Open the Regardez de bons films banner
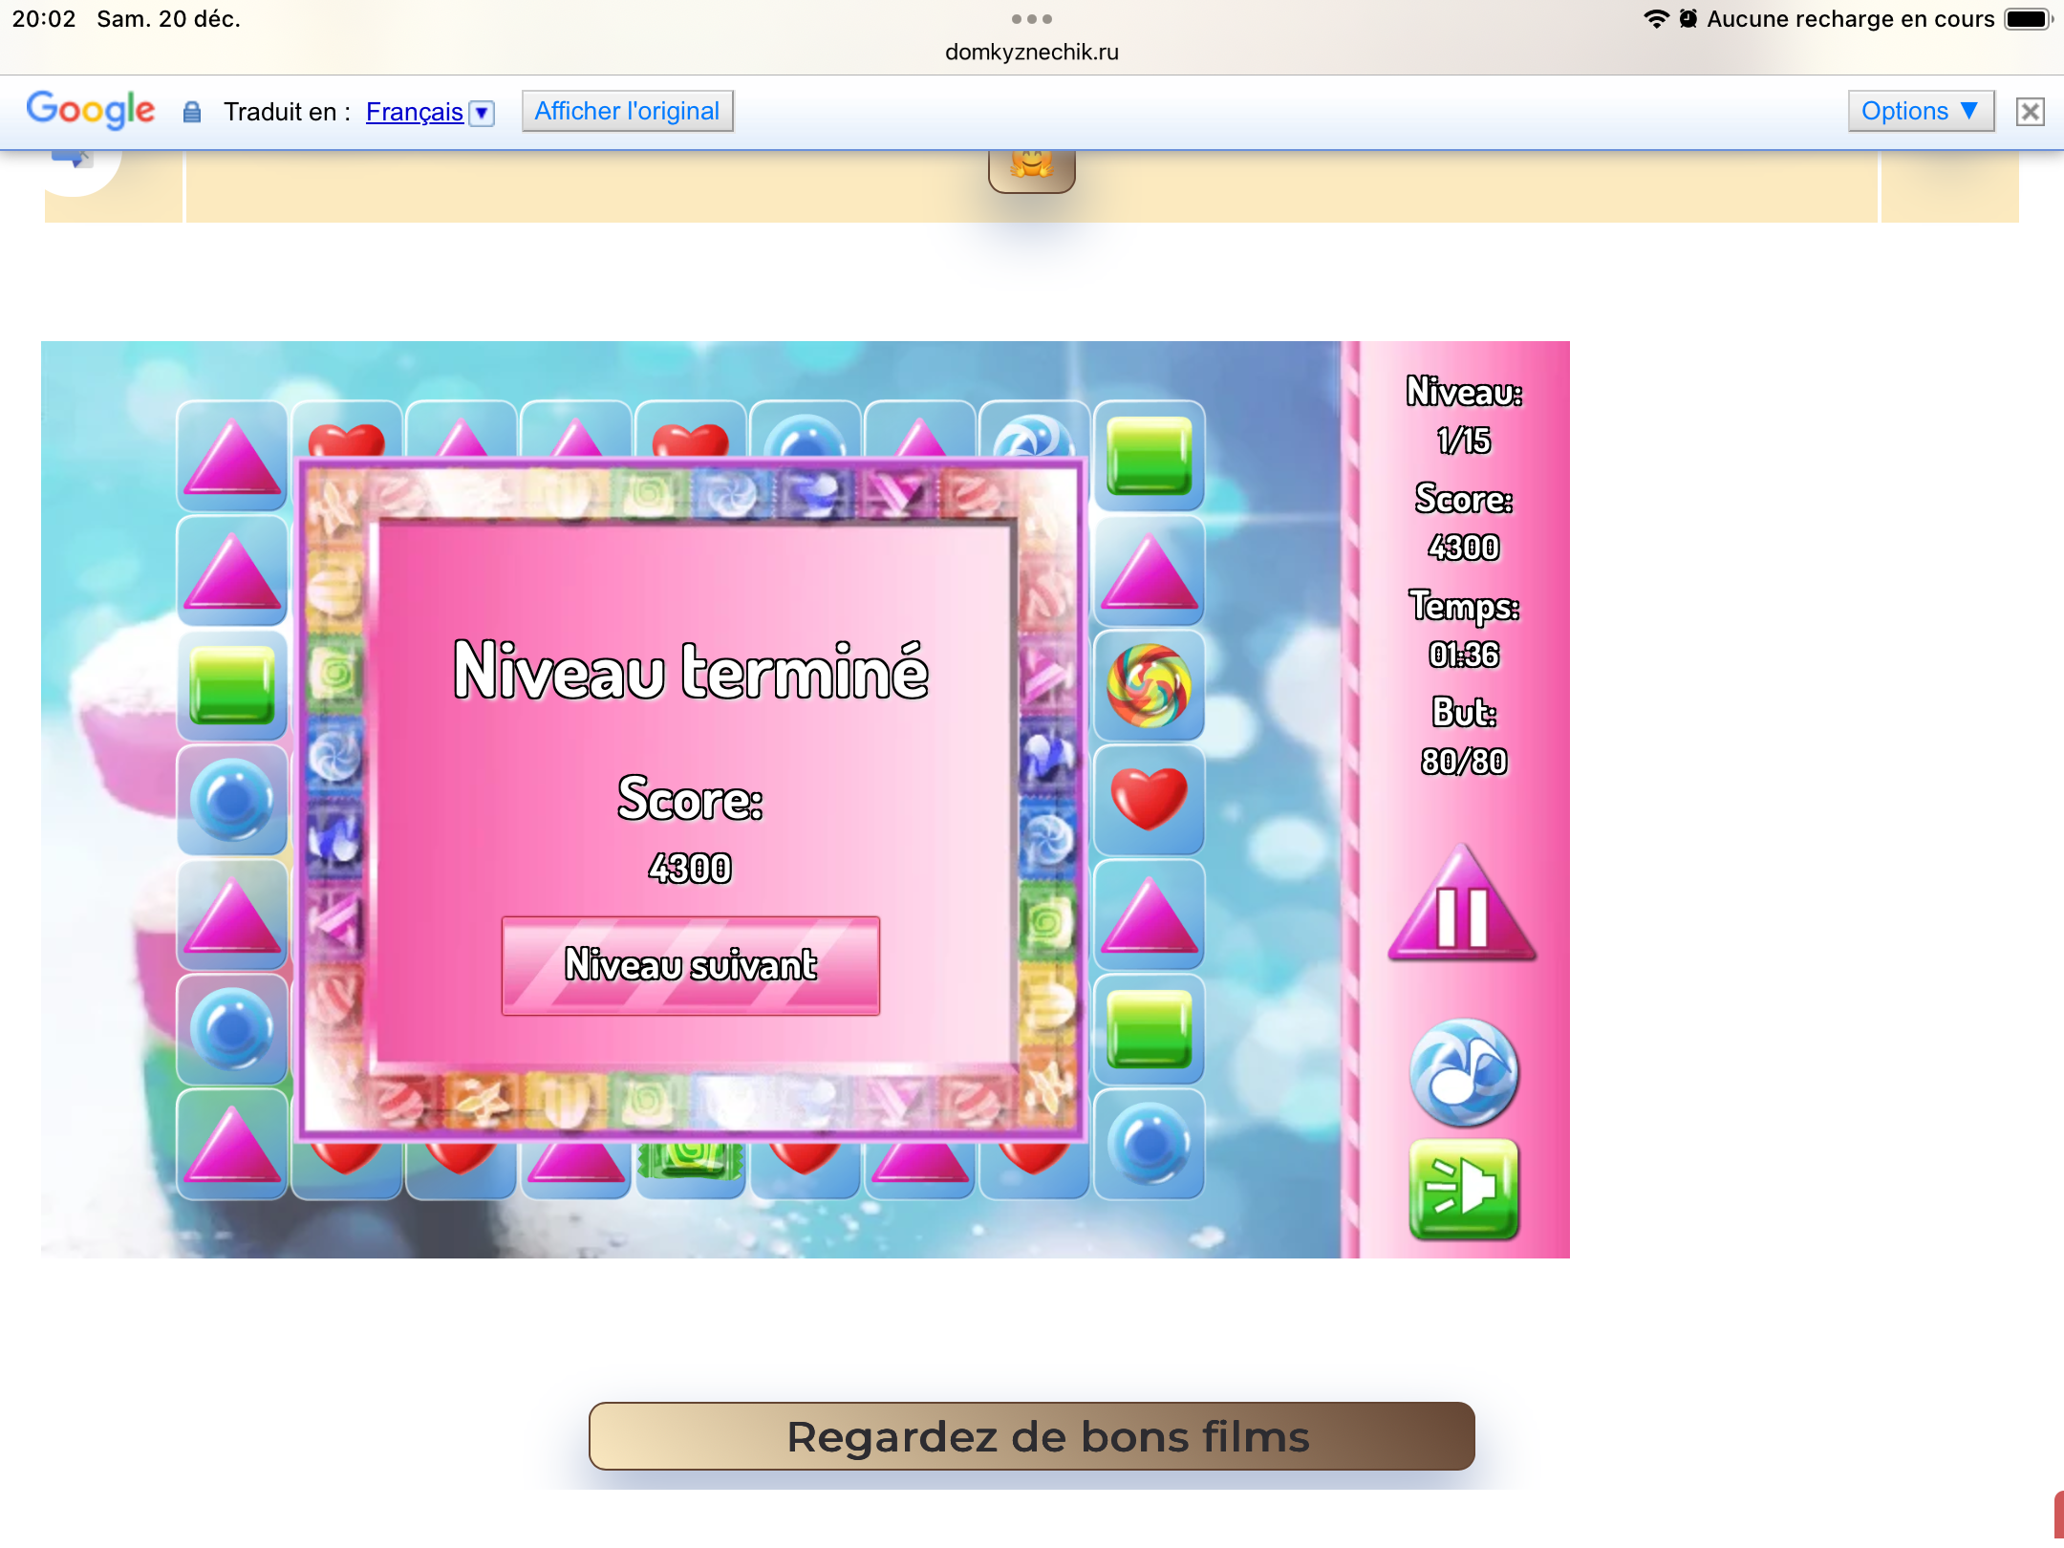This screenshot has width=2064, height=1548. click(x=1031, y=1436)
